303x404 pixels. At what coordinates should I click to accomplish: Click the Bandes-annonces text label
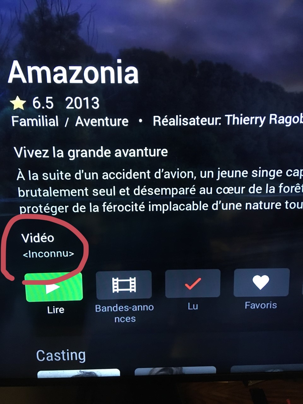pyautogui.click(x=124, y=313)
